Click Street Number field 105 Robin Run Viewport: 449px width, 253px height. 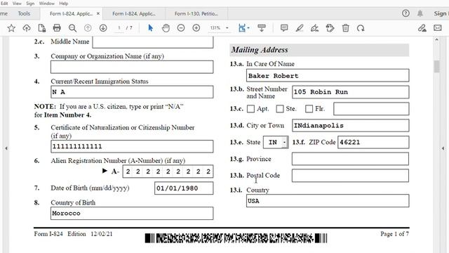351,92
